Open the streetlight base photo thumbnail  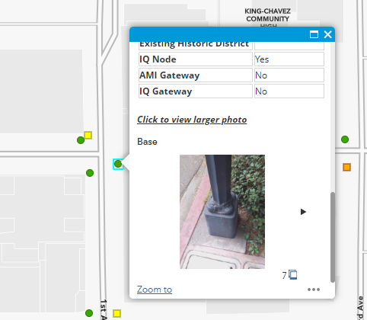click(x=222, y=212)
